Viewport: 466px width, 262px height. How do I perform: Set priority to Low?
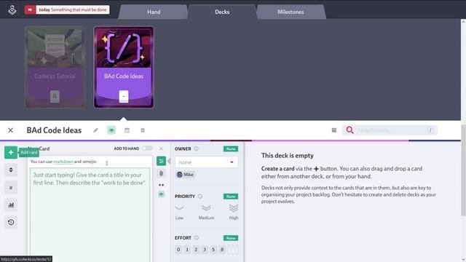(x=179, y=212)
